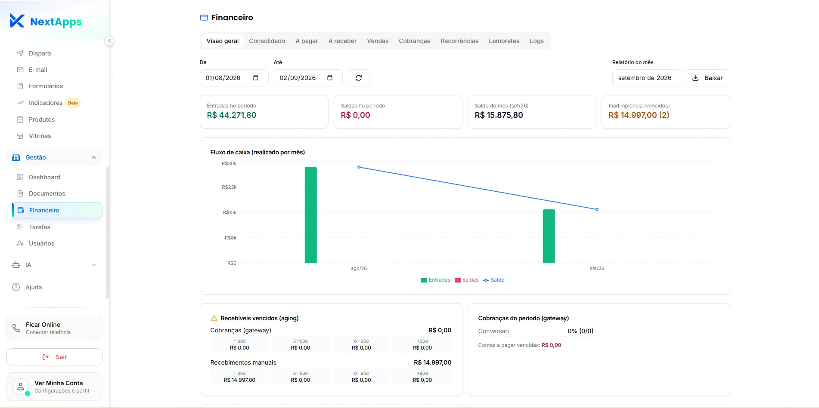This screenshot has width=819, height=408.
Task: Click the Saldo line point at set/26
Action: 597,209
